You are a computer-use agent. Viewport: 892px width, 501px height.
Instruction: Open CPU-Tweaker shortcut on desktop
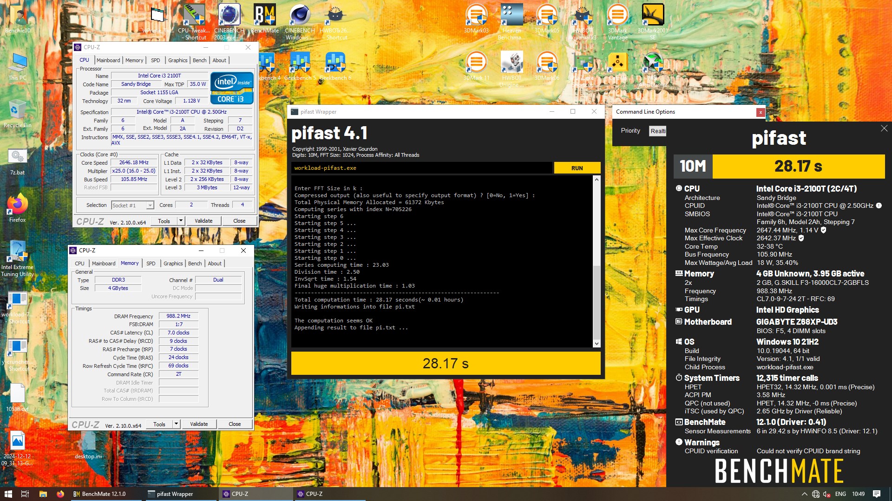tap(194, 22)
